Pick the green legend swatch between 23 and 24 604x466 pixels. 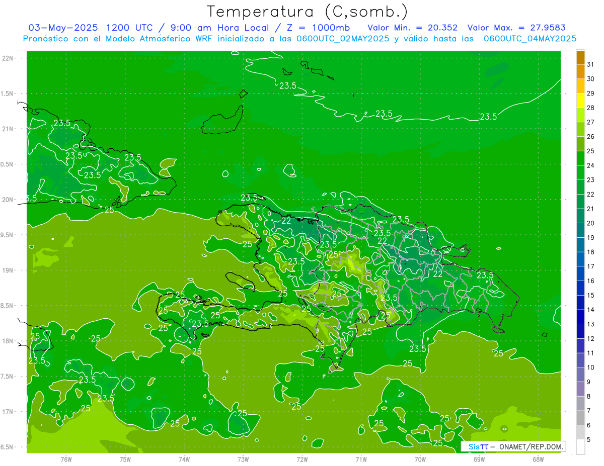(x=580, y=172)
